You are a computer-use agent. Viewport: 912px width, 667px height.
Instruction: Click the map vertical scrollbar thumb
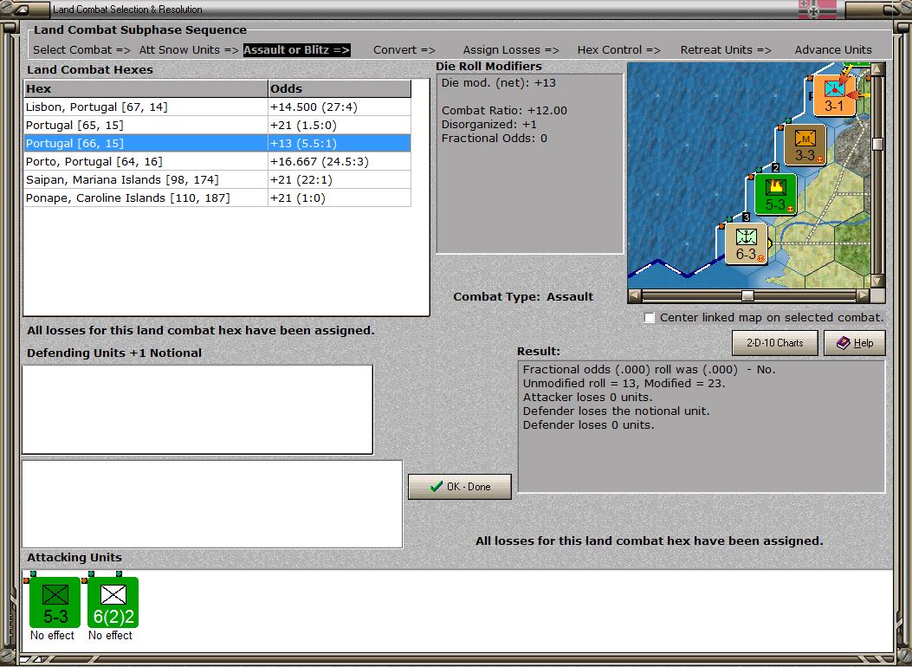(877, 144)
